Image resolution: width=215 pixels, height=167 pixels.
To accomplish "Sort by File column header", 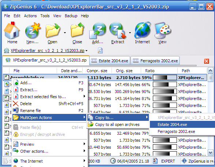I will 33,71.
